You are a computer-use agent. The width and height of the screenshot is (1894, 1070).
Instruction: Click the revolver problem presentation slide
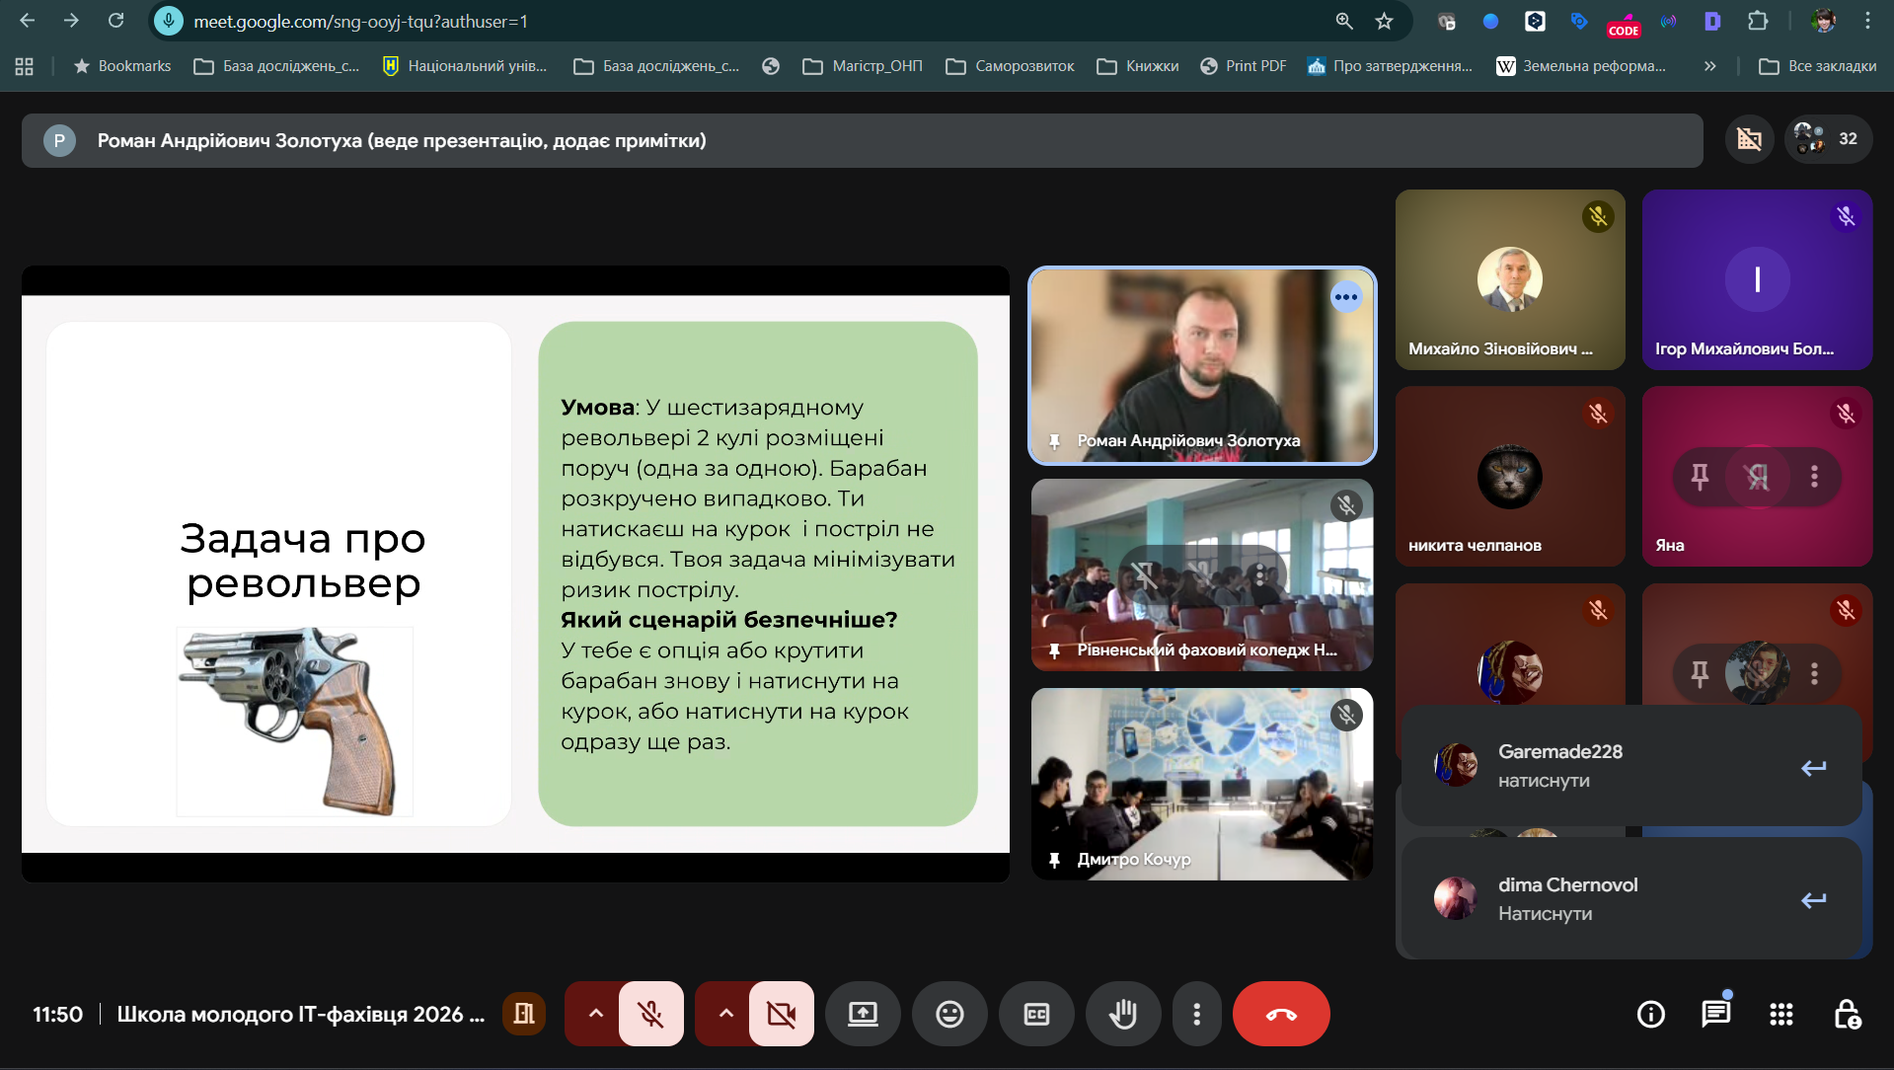pos(515,573)
